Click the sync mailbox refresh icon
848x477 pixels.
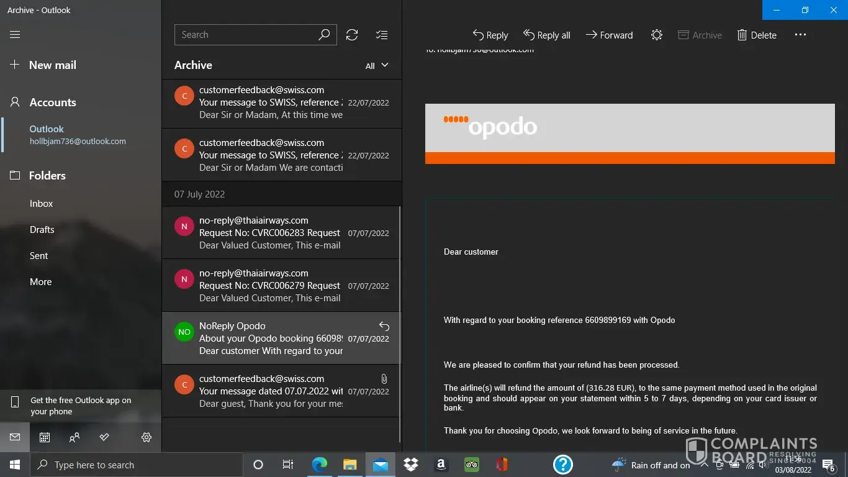point(352,35)
